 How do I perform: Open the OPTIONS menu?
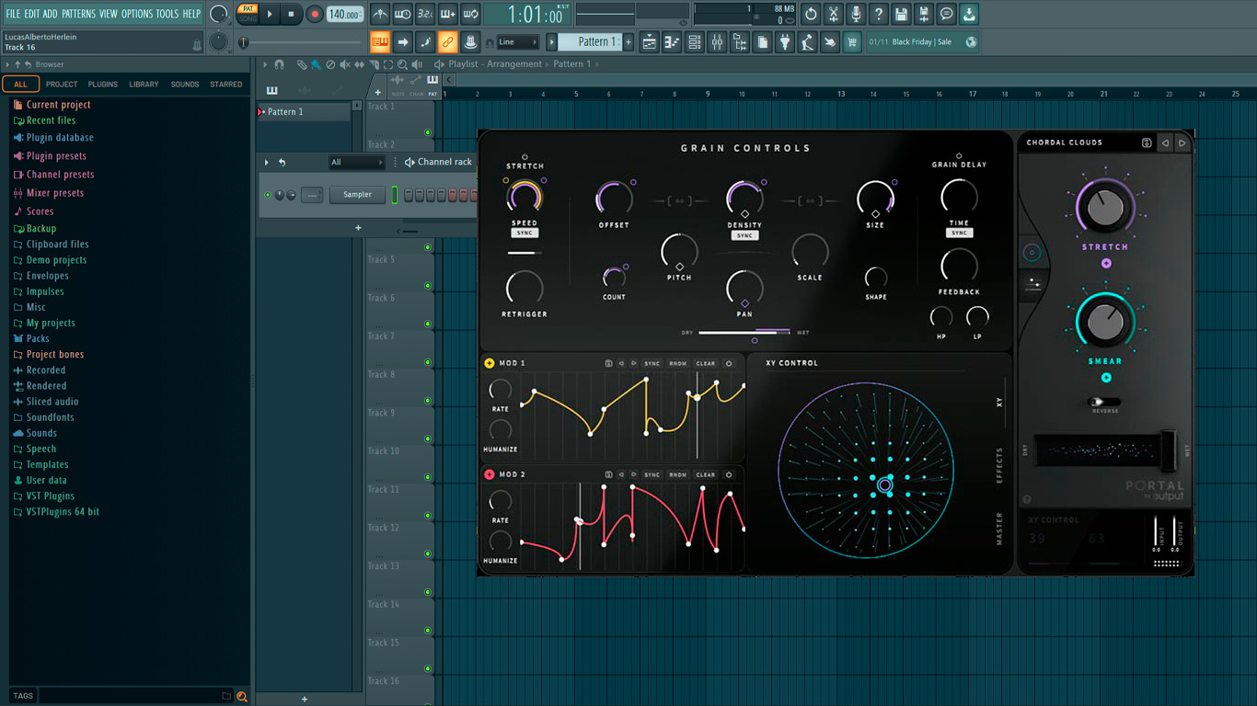(137, 14)
